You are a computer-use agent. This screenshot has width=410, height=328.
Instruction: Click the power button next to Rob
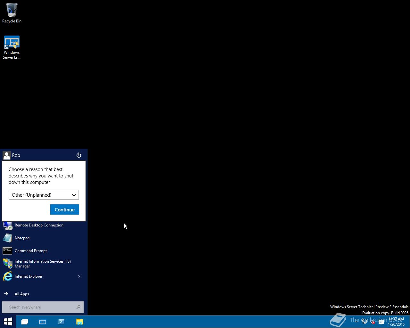coord(79,155)
